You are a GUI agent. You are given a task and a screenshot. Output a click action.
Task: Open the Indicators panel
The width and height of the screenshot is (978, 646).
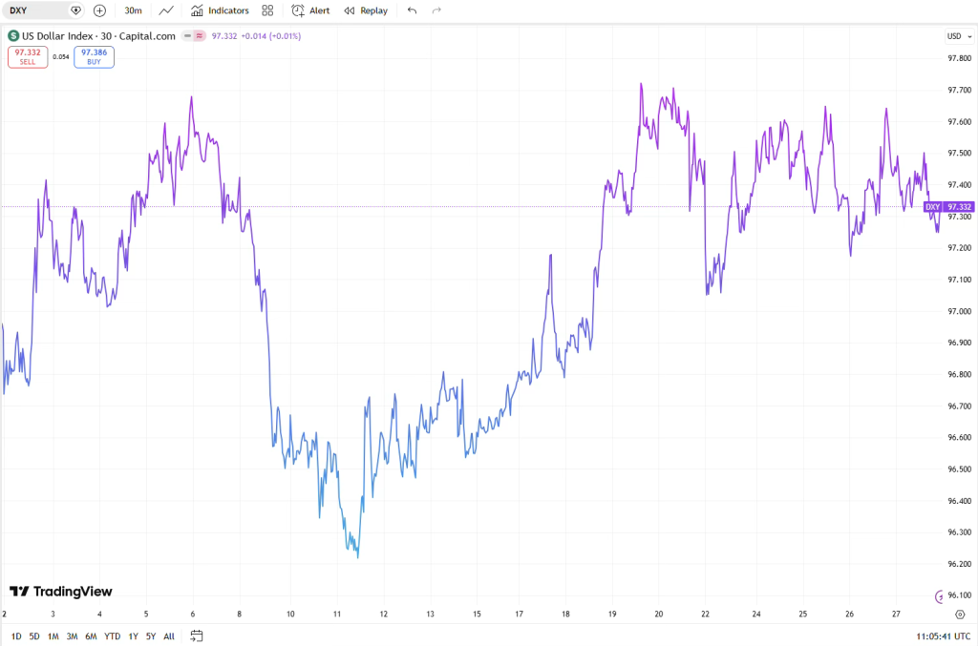point(220,10)
